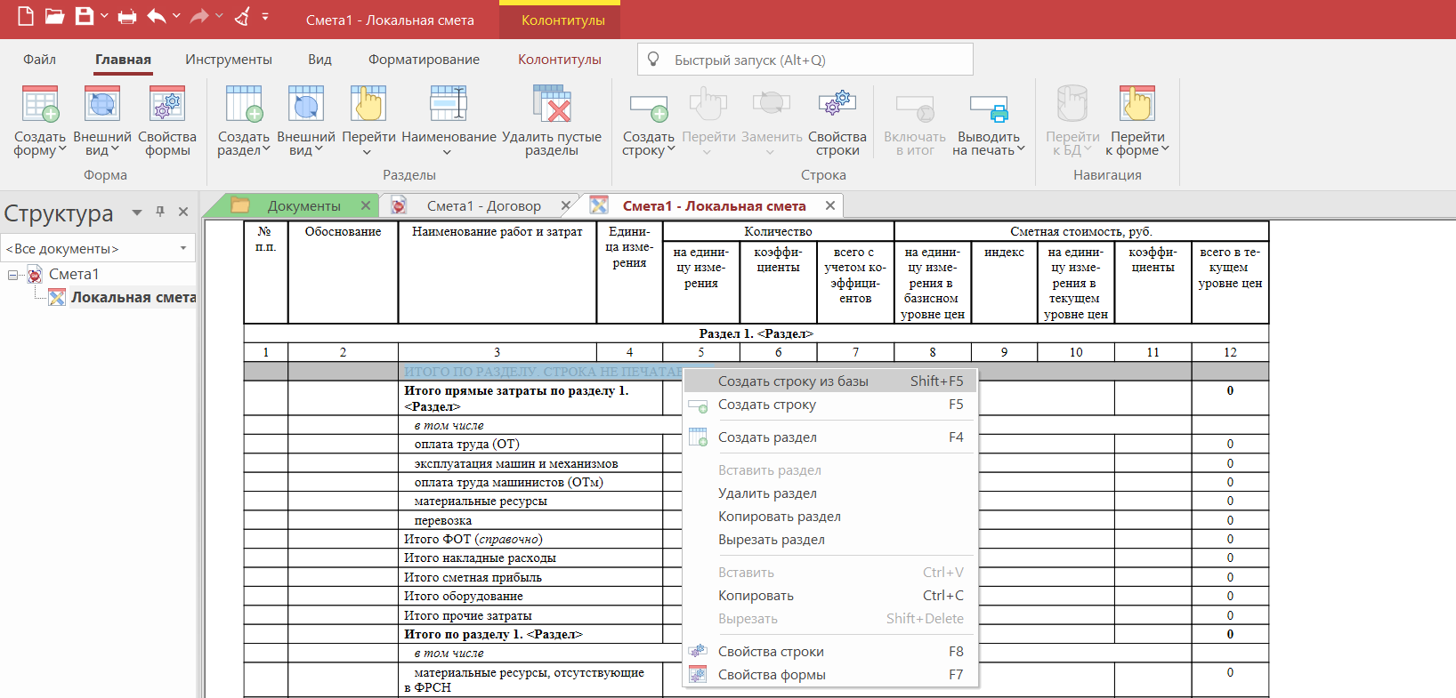Click Перейти к форме icon
This screenshot has height=698, width=1456.
coord(1137,104)
